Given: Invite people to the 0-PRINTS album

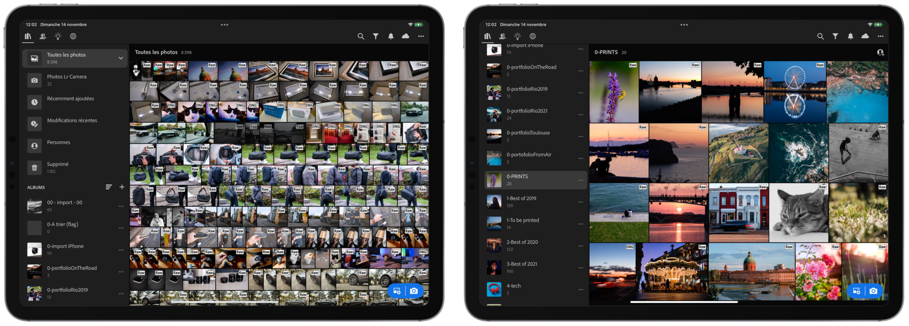Looking at the screenshot, I should tap(881, 52).
